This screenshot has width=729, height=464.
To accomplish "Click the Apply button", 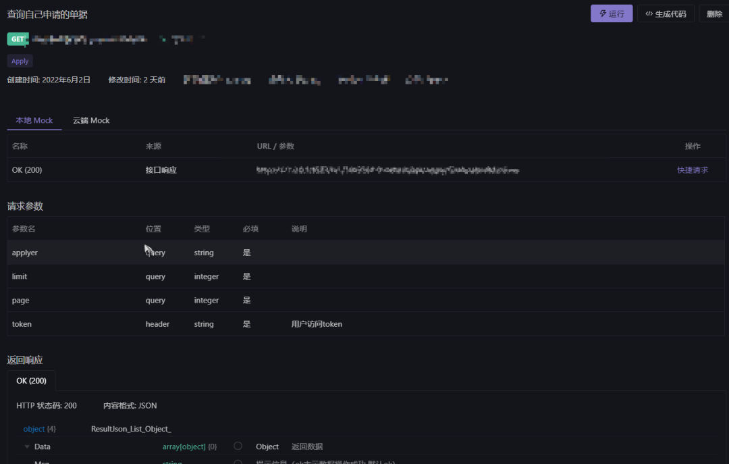I will (20, 60).
